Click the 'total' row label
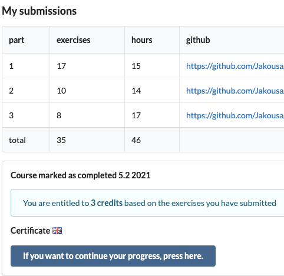284x276 pixels. coord(17,140)
